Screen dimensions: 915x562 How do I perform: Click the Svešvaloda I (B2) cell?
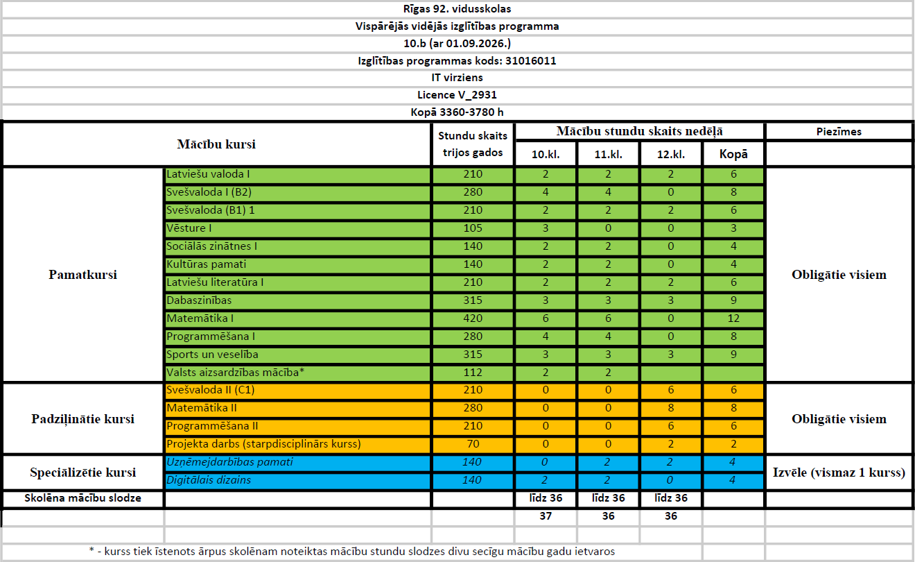297,192
